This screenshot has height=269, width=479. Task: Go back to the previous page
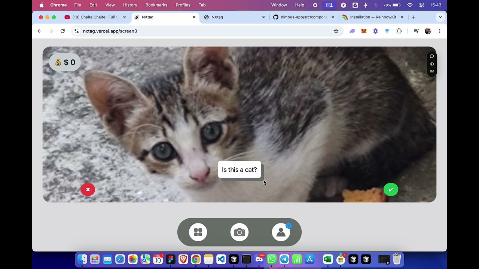39,31
